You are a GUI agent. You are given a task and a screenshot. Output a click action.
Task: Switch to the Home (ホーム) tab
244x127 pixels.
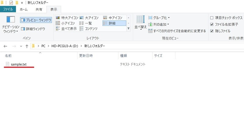pos(24,9)
